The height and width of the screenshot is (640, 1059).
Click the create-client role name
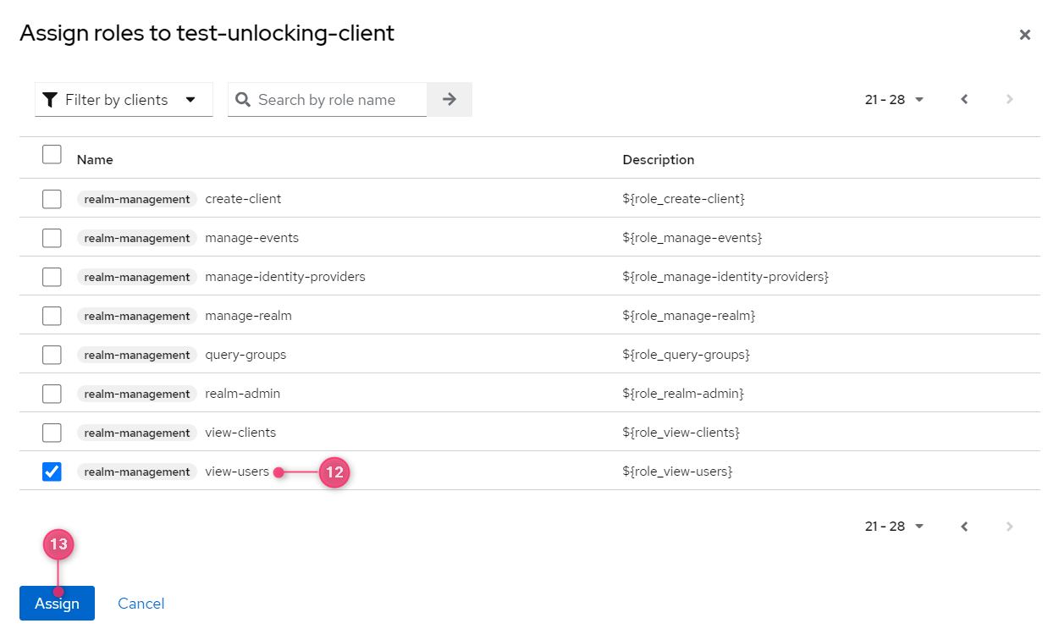point(243,199)
